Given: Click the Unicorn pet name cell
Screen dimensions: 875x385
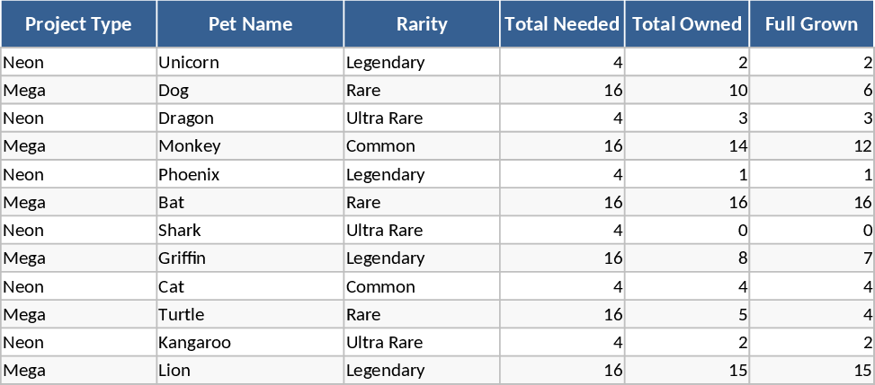Looking at the screenshot, I should (250, 63).
